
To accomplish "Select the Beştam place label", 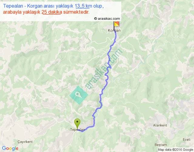I will [161, 145].
